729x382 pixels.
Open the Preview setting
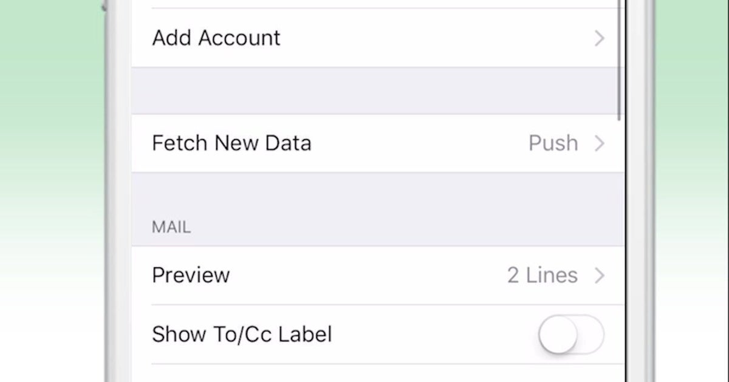(191, 275)
